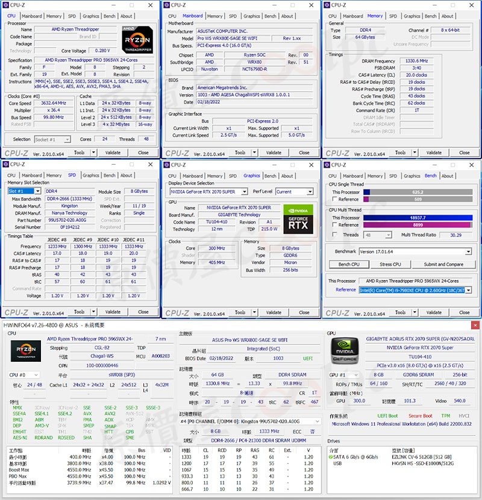Viewport: 482px width, 500px height.
Task: Switch to SPD tab in the Memory-tab window
Action: (393, 16)
